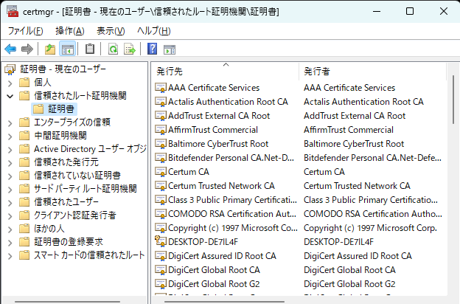Click the COMODO RSA certificate icon

coord(161,213)
